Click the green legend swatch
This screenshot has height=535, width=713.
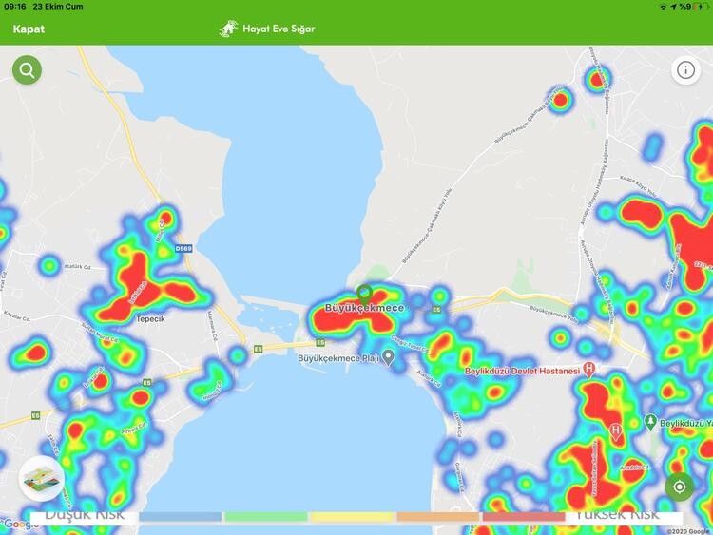click(266, 517)
